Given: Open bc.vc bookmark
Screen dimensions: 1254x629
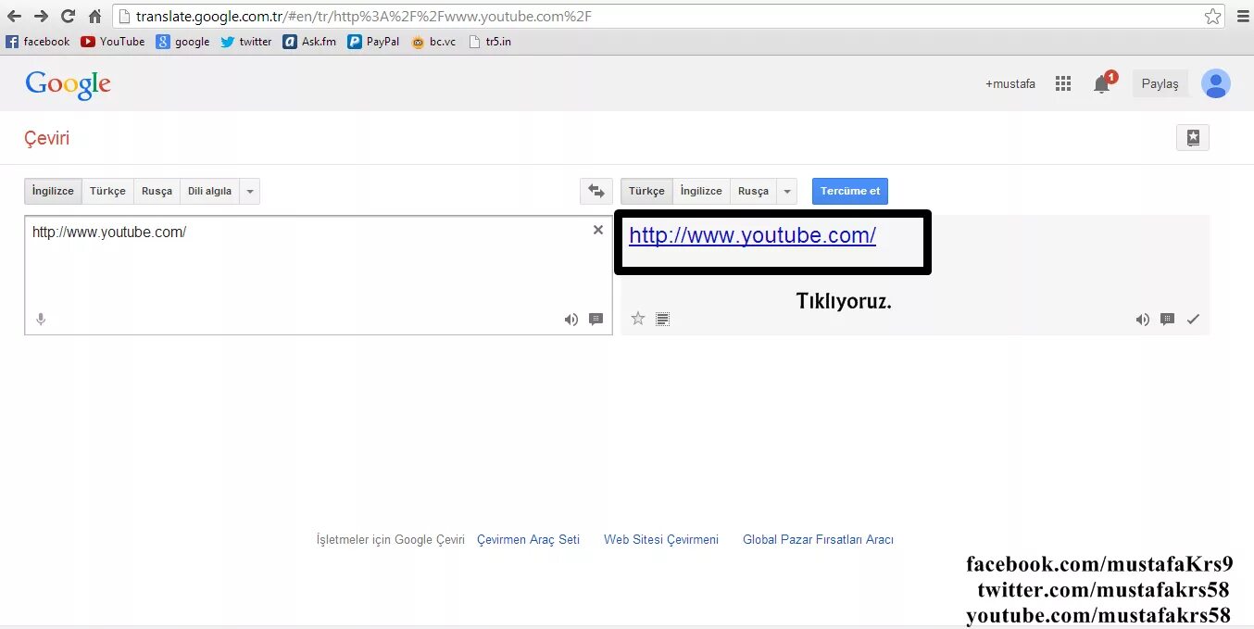Looking at the screenshot, I should (434, 42).
